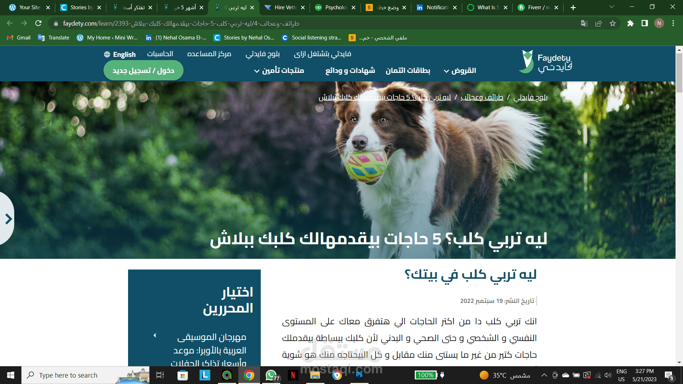Click breadcrumb link طرائف وعجائب
This screenshot has height=384, width=683.
[x=482, y=97]
